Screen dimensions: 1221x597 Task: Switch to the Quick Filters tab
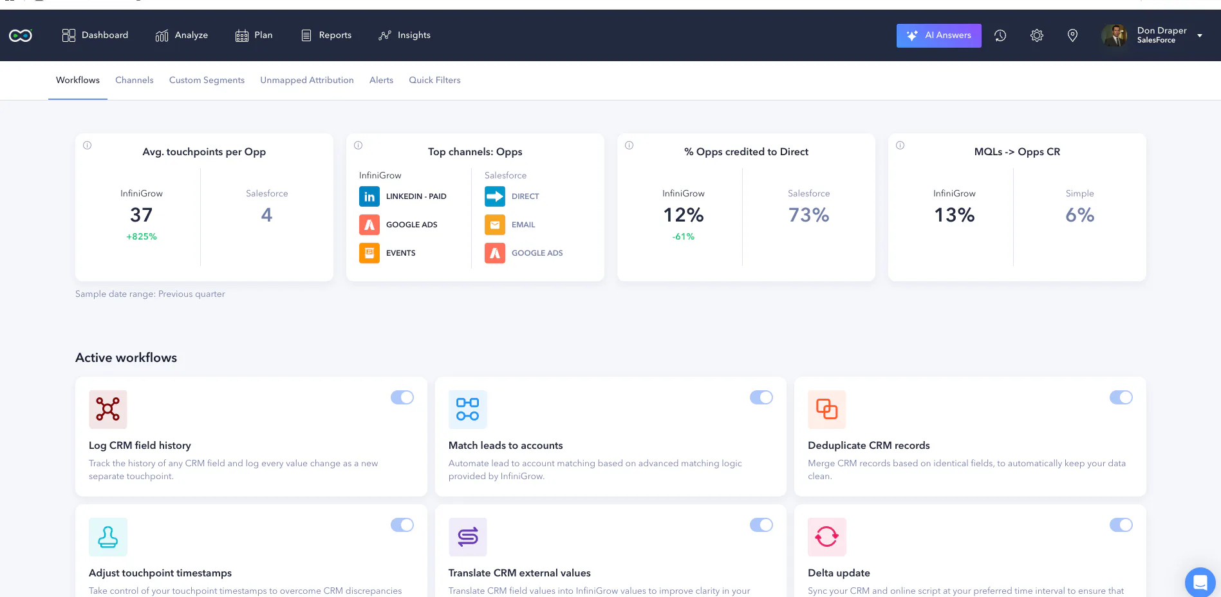[434, 80]
